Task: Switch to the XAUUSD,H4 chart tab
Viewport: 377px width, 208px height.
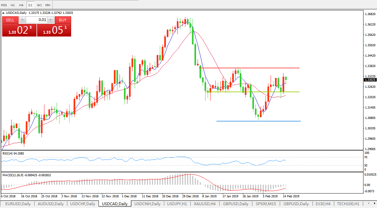Action: [x=204, y=204]
